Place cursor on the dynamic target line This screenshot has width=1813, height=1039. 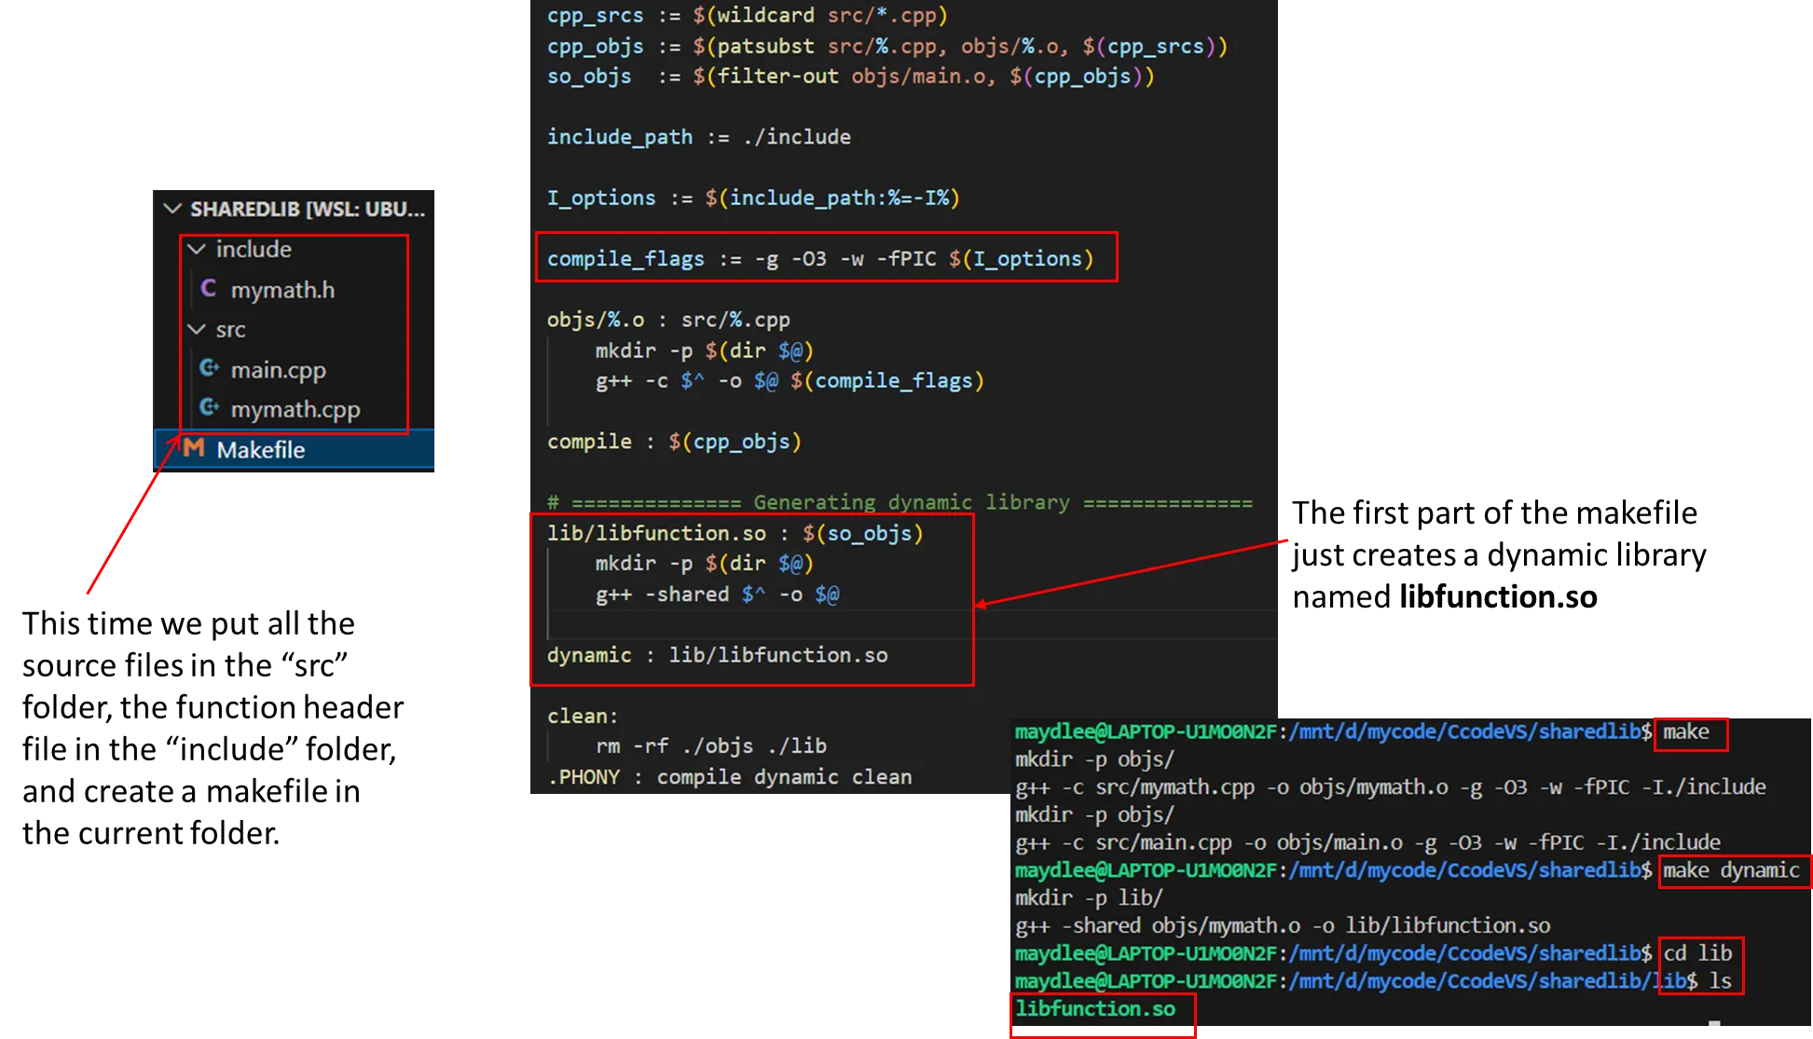717,655
